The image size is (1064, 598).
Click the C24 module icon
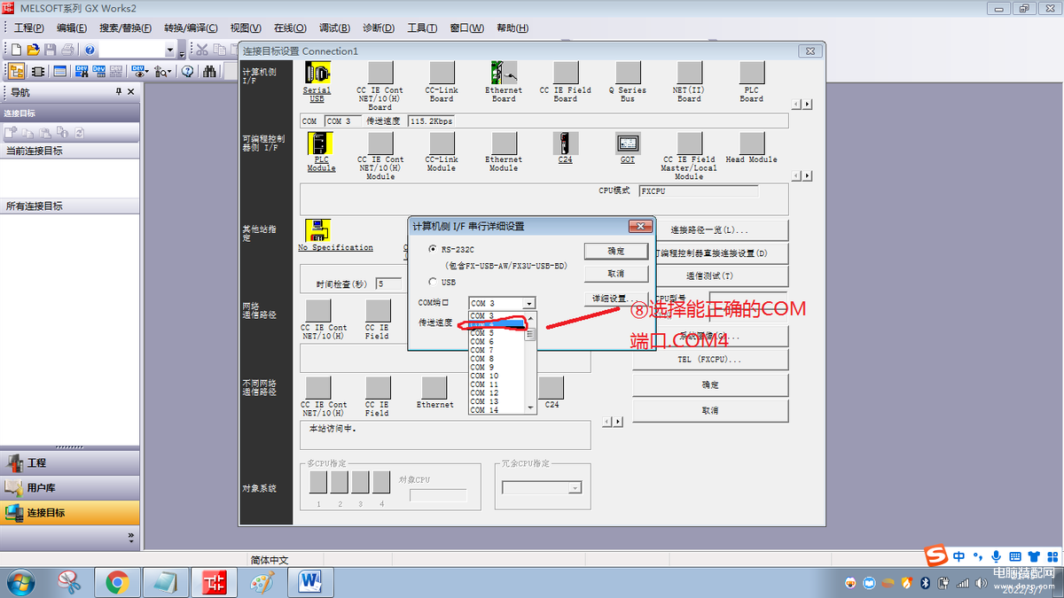(566, 144)
